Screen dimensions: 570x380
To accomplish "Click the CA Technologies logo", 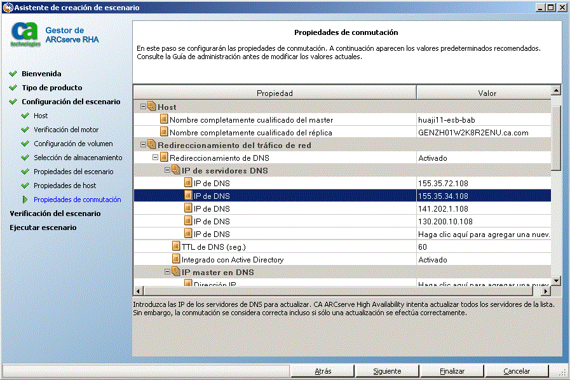I will coord(25,34).
